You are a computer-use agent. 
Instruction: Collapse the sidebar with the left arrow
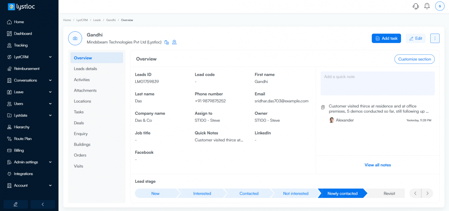(x=43, y=204)
